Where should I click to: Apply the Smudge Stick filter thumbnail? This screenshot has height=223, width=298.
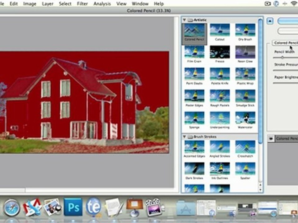pos(245,96)
